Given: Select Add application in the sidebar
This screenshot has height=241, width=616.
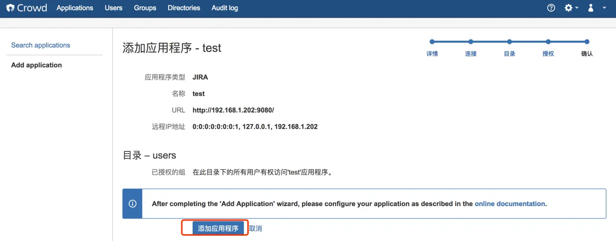Looking at the screenshot, I should [x=37, y=65].
